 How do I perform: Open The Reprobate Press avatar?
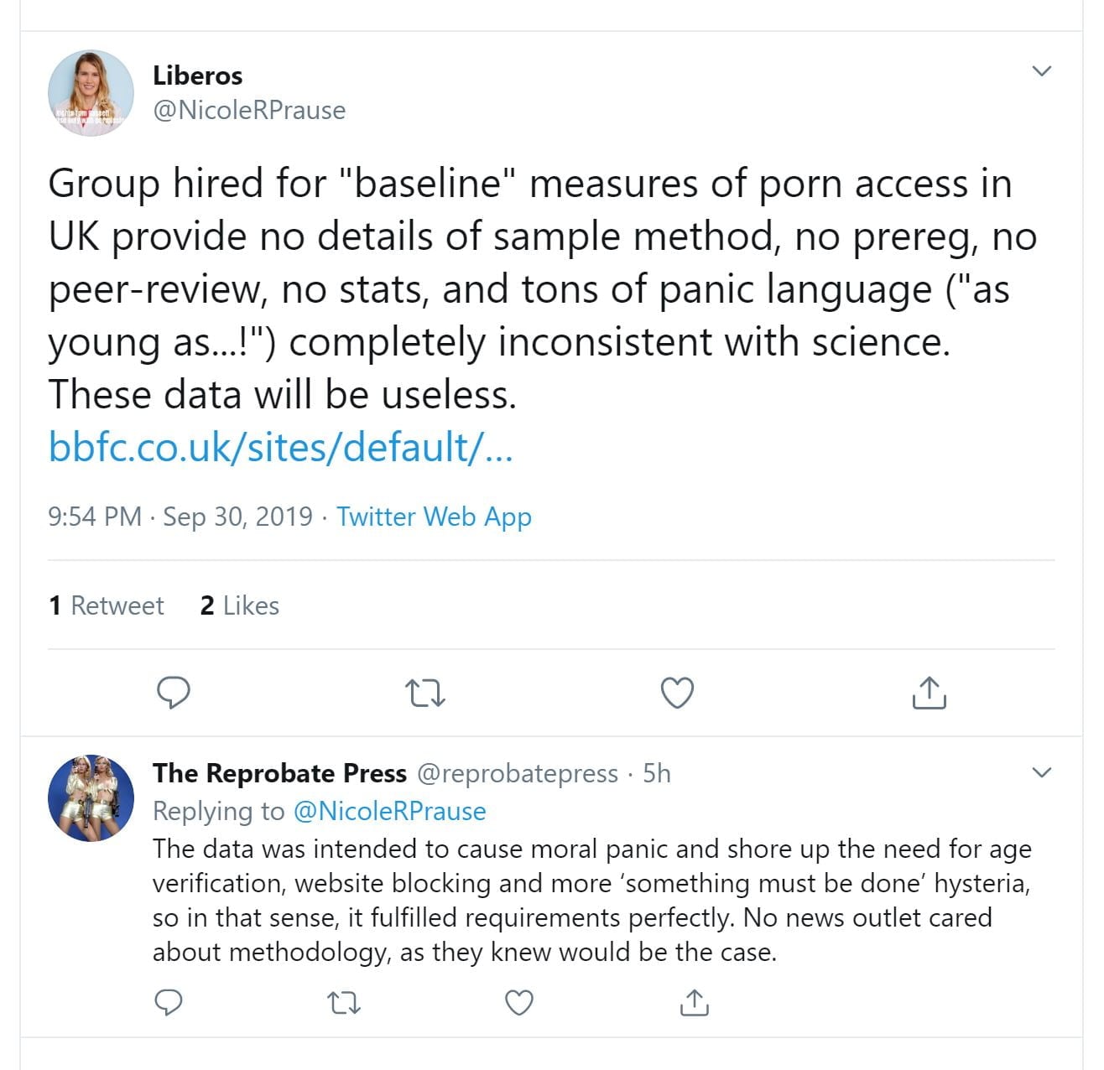(91, 797)
